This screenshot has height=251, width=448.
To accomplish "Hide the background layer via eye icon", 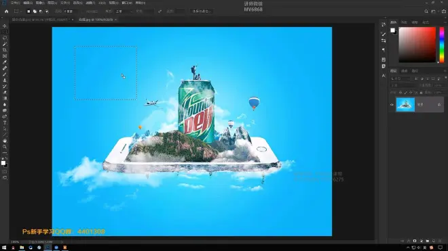I will pyautogui.click(x=392, y=105).
